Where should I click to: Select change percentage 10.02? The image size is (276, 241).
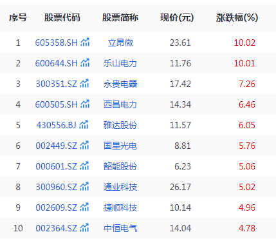click(244, 43)
